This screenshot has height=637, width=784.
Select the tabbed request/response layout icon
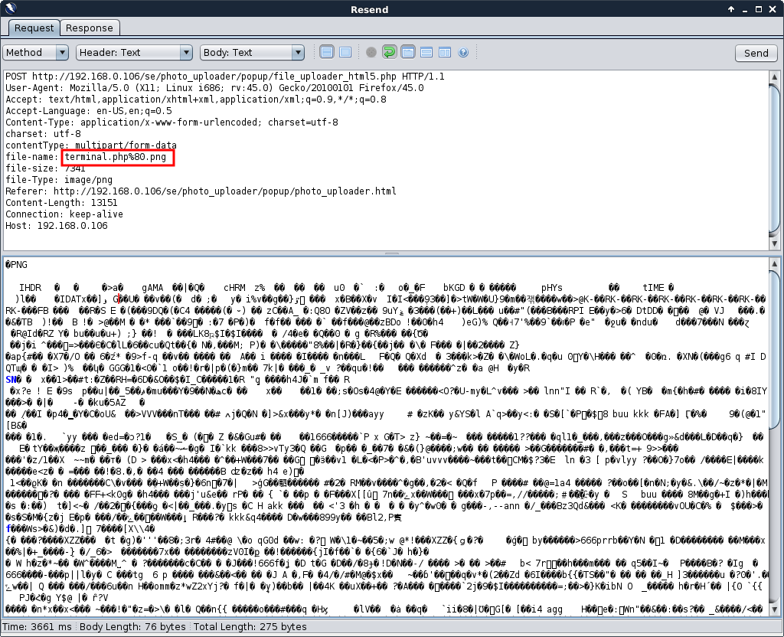point(408,52)
